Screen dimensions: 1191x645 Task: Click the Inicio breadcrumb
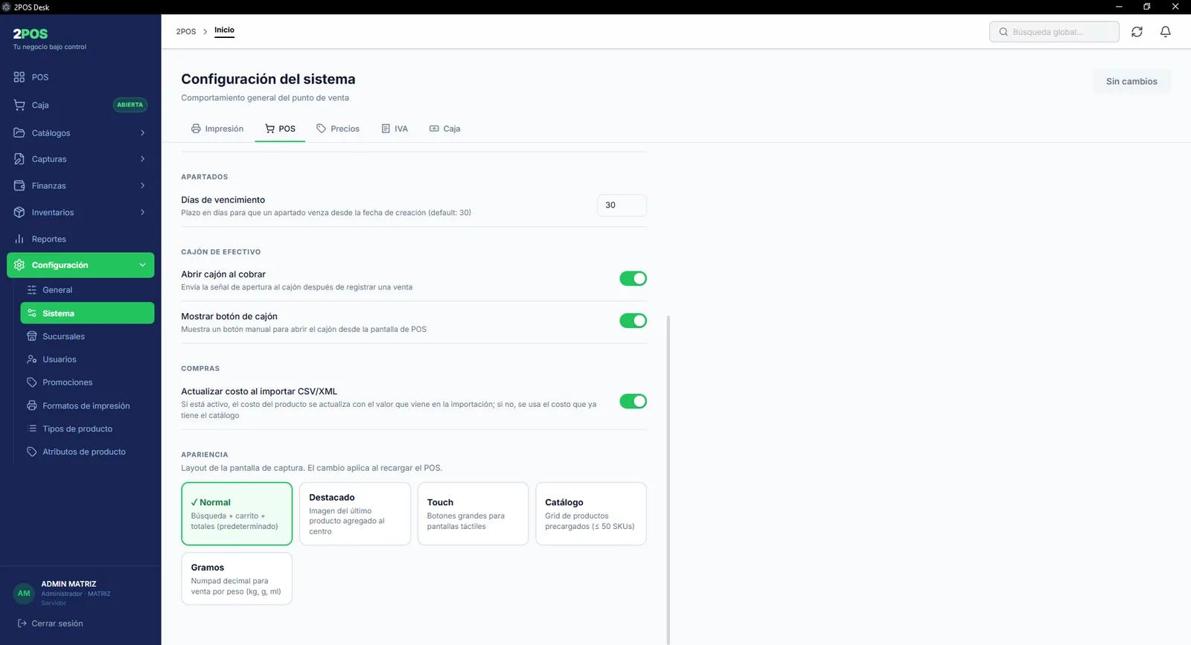pyautogui.click(x=224, y=31)
